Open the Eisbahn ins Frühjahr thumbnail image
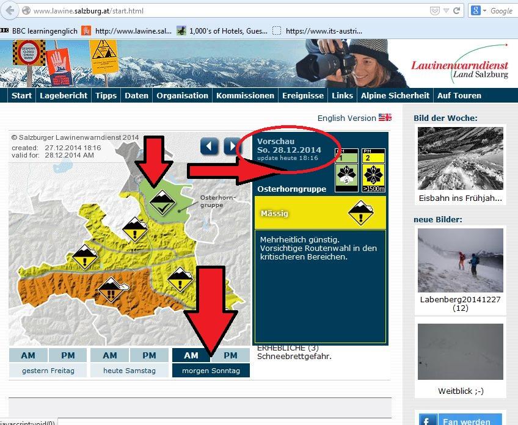Viewport: 518px width, 425px height. (461, 158)
